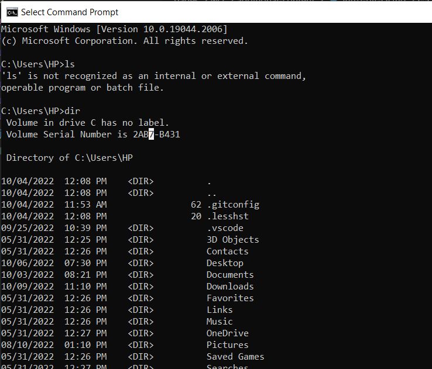Click the .gitconfig file name
This screenshot has height=369, width=432.
pyautogui.click(x=233, y=205)
